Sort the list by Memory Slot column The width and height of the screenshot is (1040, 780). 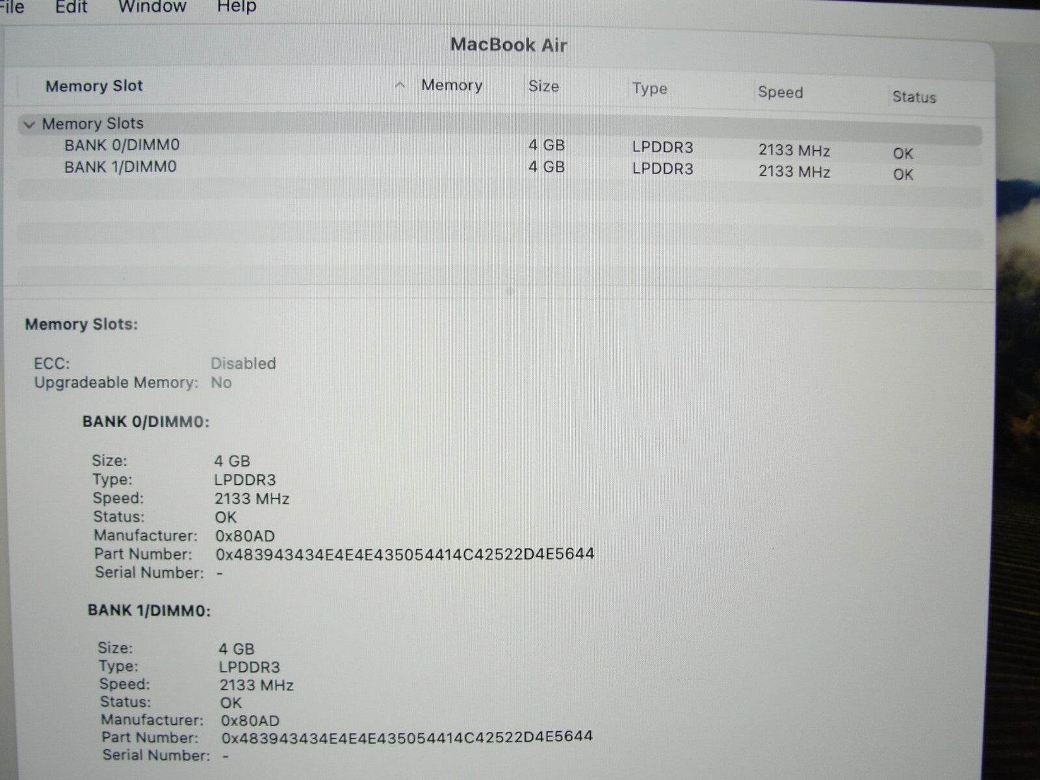coord(94,86)
